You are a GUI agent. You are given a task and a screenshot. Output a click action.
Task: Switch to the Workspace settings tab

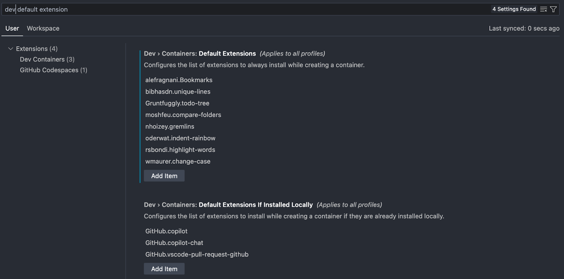(43, 28)
